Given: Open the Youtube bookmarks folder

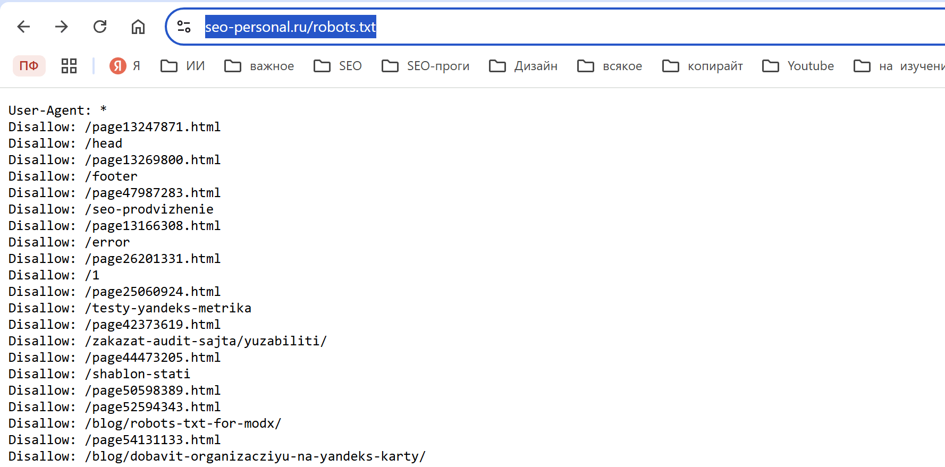Looking at the screenshot, I should [x=798, y=66].
